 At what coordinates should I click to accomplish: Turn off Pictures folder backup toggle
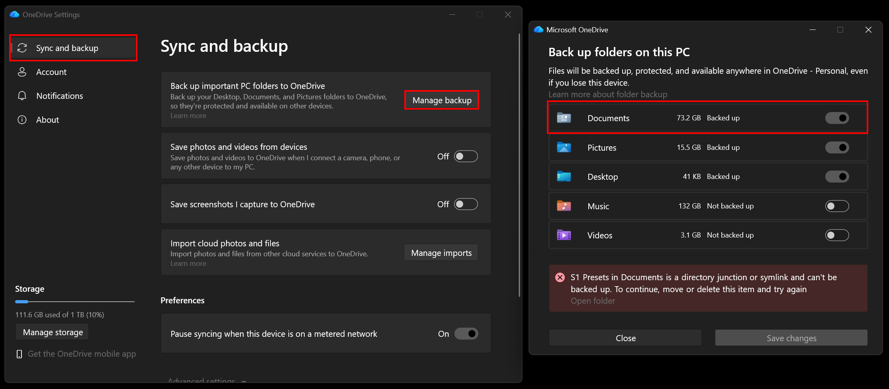pos(837,147)
